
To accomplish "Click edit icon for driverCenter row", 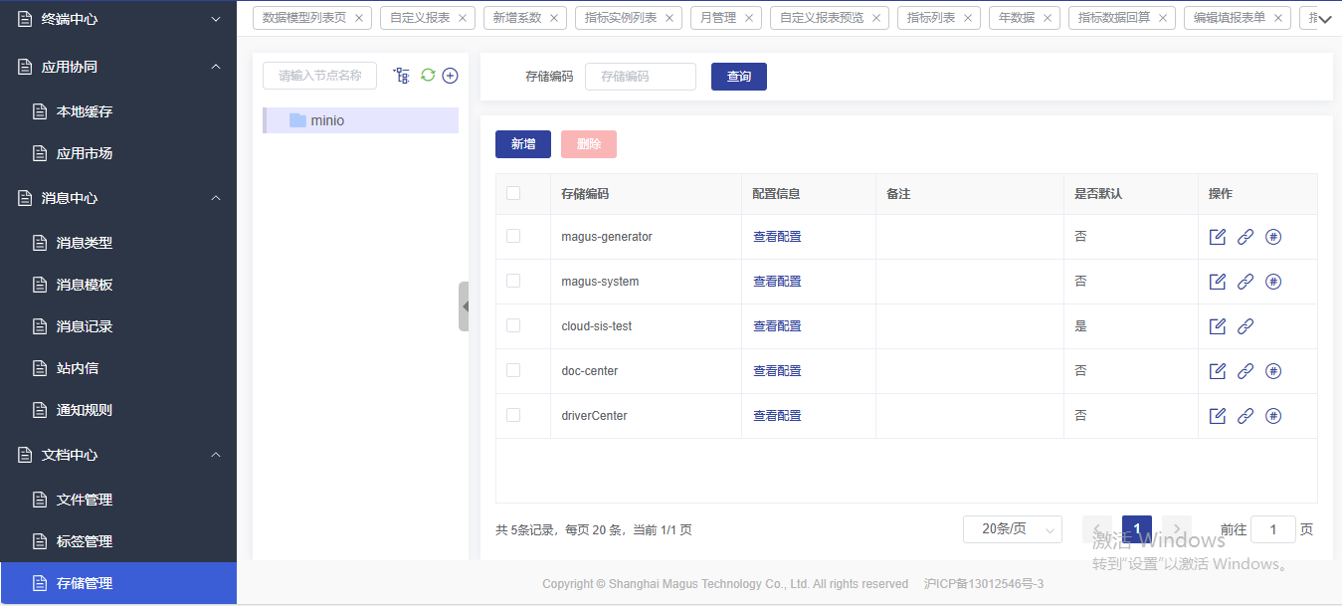I will point(1217,416).
